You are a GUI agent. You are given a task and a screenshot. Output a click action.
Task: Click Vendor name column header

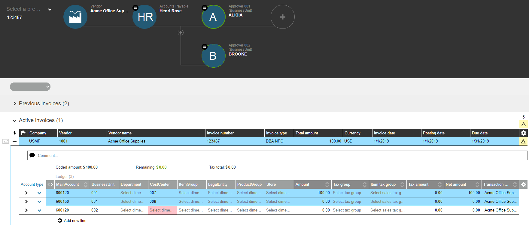pos(156,133)
